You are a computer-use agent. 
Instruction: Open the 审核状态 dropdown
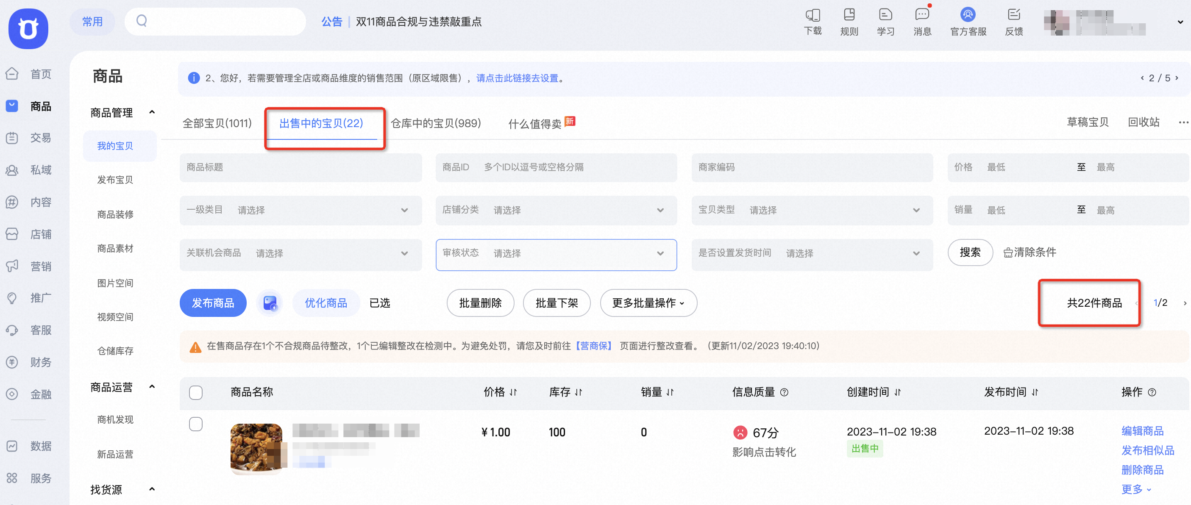[556, 255]
